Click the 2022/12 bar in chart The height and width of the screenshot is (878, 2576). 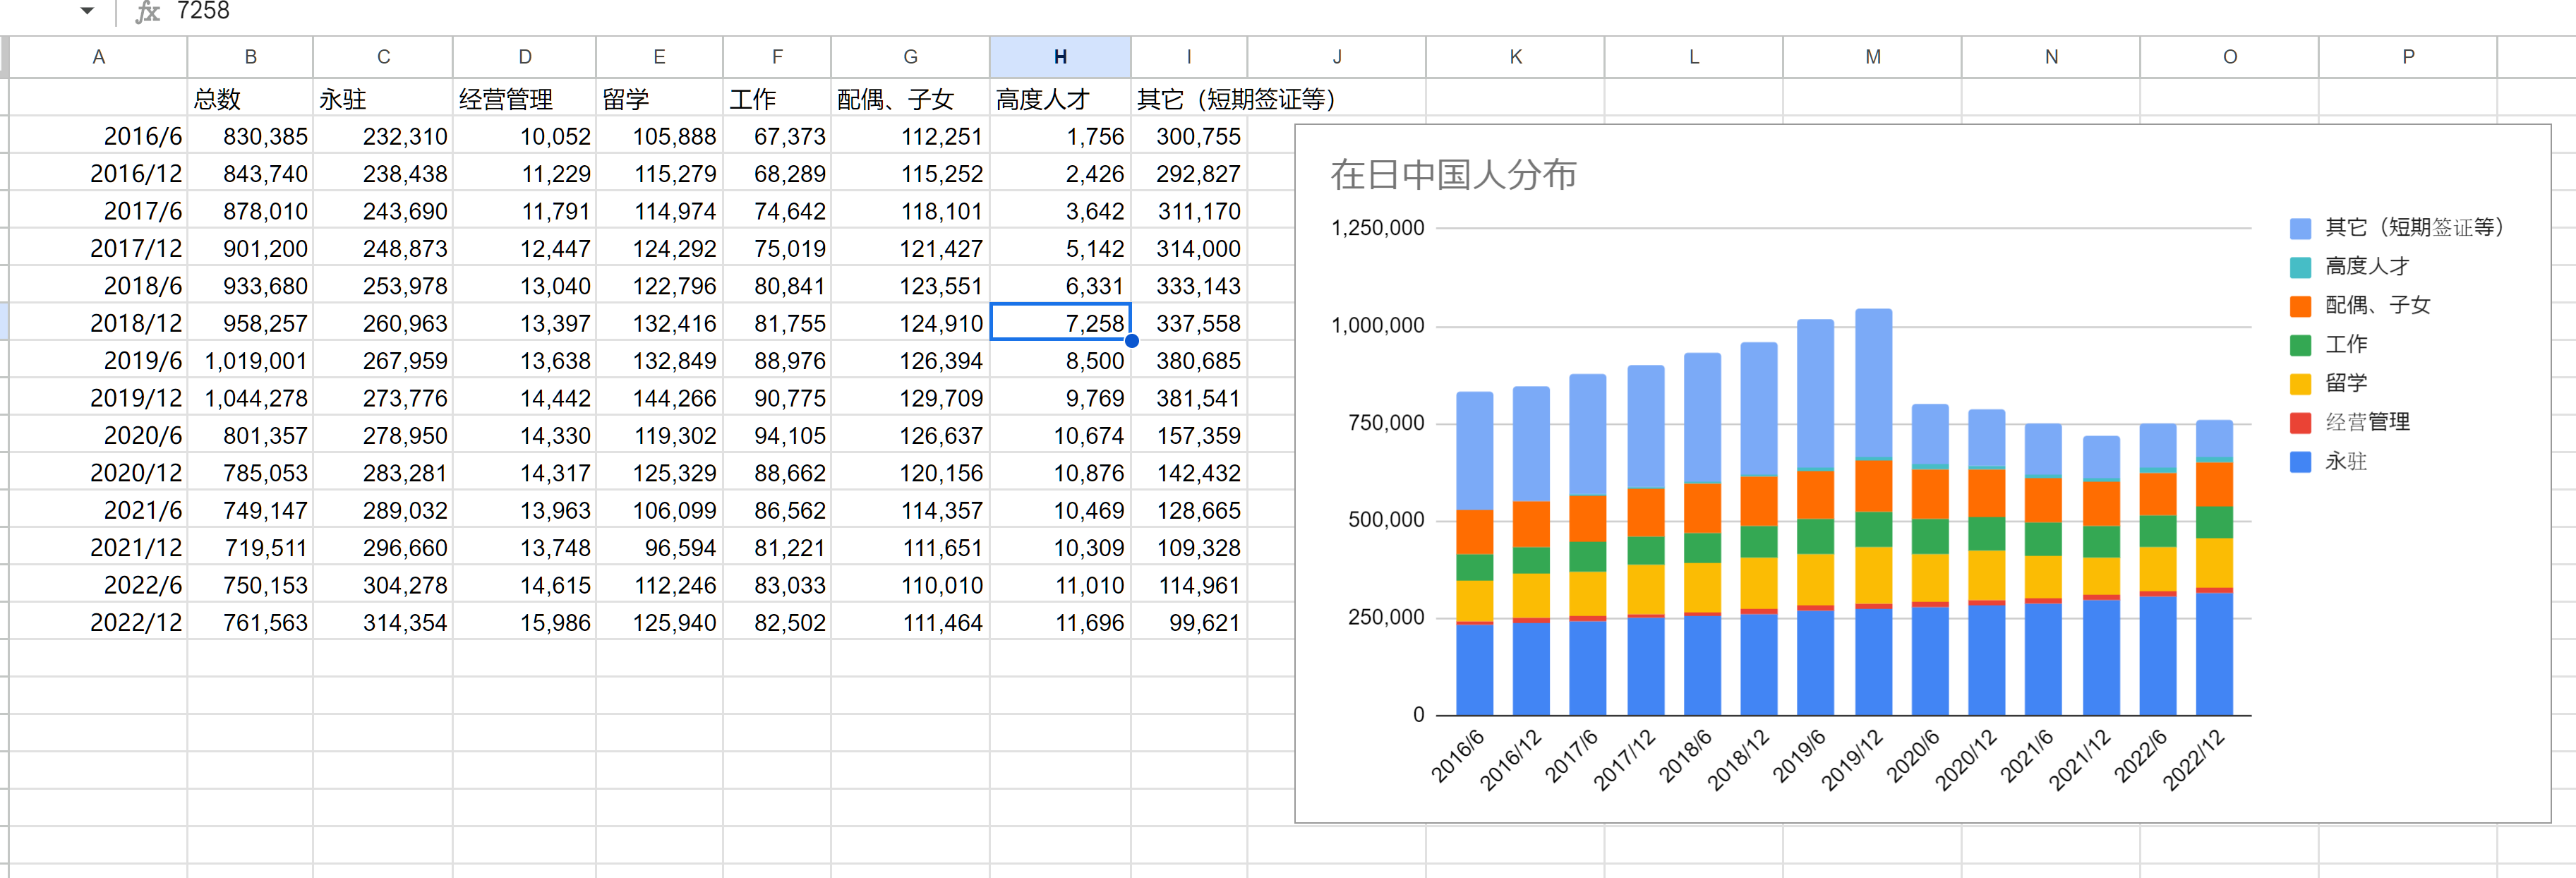click(x=2214, y=568)
